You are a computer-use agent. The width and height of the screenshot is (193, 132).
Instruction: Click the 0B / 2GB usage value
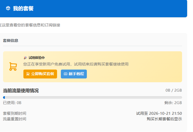[174, 90]
